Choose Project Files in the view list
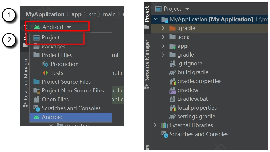This screenshot has height=152, width=270. (x=71, y=55)
